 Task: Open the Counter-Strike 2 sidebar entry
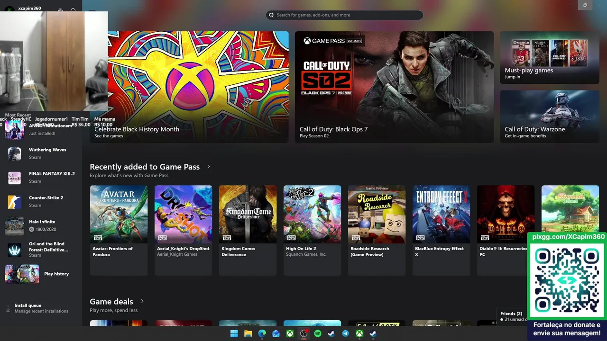pyautogui.click(x=41, y=201)
